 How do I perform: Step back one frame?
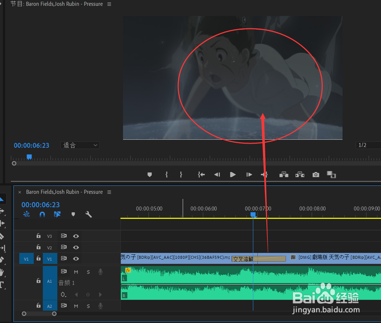pyautogui.click(x=217, y=175)
